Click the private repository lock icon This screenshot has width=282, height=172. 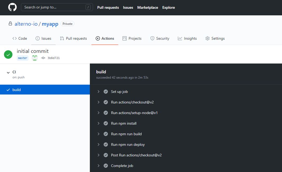coord(10,24)
